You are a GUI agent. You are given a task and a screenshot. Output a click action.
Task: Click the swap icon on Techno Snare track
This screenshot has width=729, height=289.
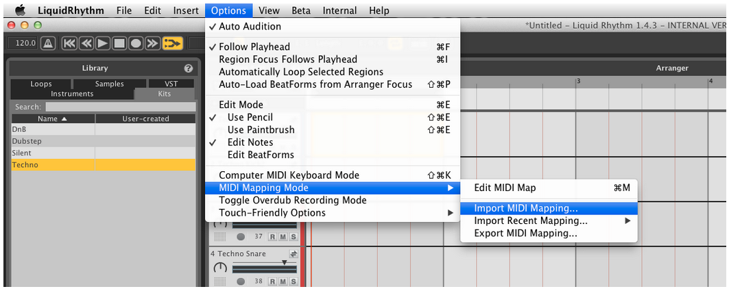294,253
